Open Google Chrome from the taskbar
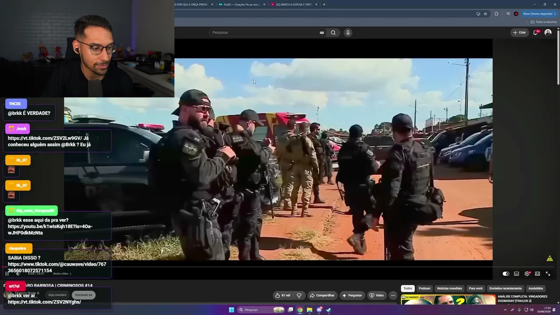Image resolution: width=560 pixels, height=315 pixels. click(x=300, y=310)
